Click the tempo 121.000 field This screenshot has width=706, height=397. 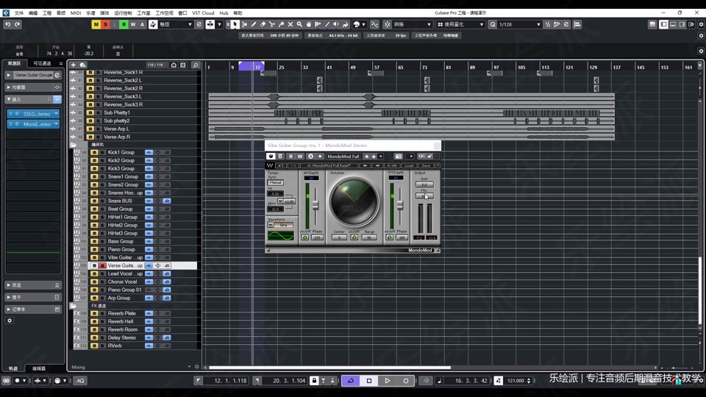(516, 381)
